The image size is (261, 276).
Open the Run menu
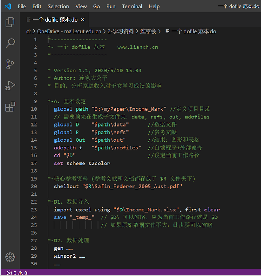tap(111, 6)
